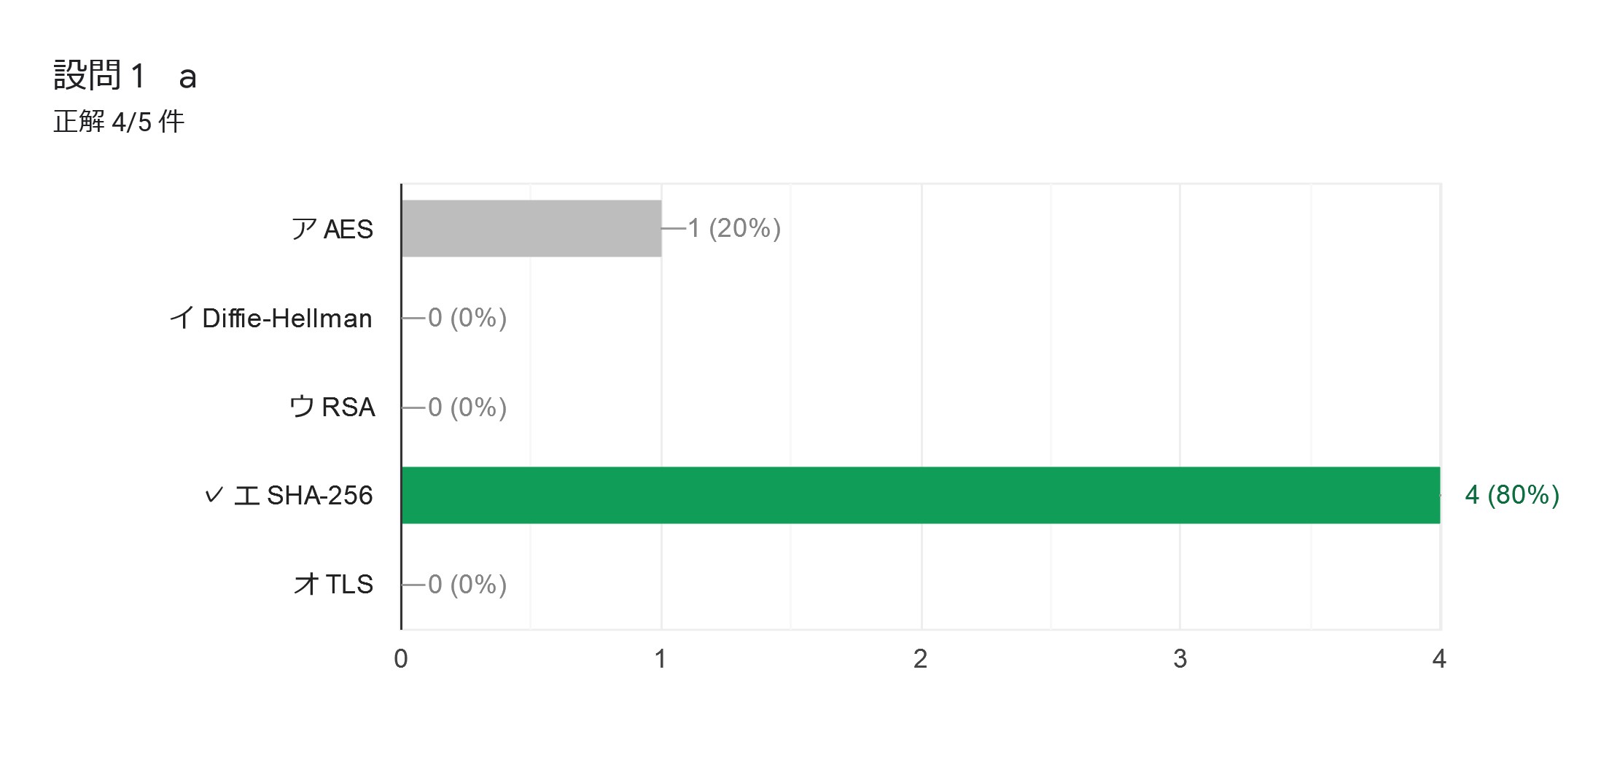Click the オ TLS option label
The height and width of the screenshot is (761, 1601).
click(334, 584)
